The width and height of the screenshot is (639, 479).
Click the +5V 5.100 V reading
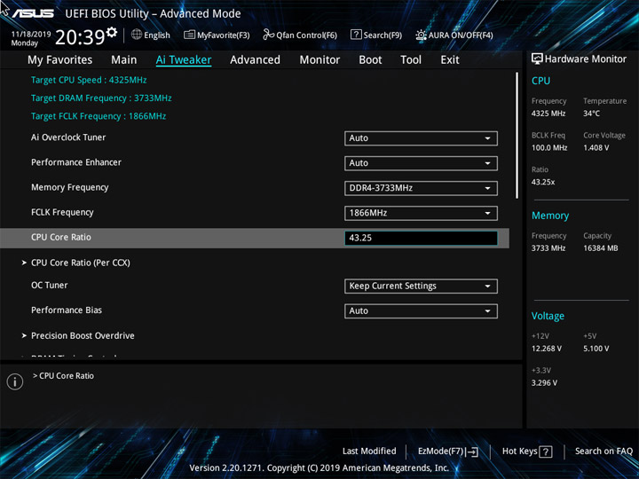(596, 349)
